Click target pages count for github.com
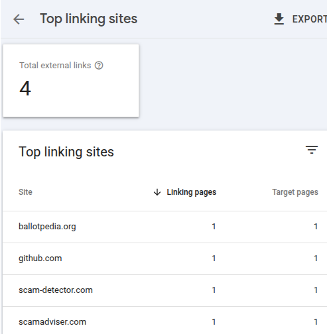The height and width of the screenshot is (334, 327). [316, 258]
